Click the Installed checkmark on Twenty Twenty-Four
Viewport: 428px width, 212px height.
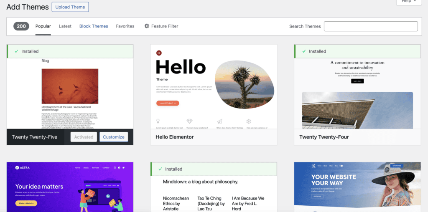click(304, 51)
